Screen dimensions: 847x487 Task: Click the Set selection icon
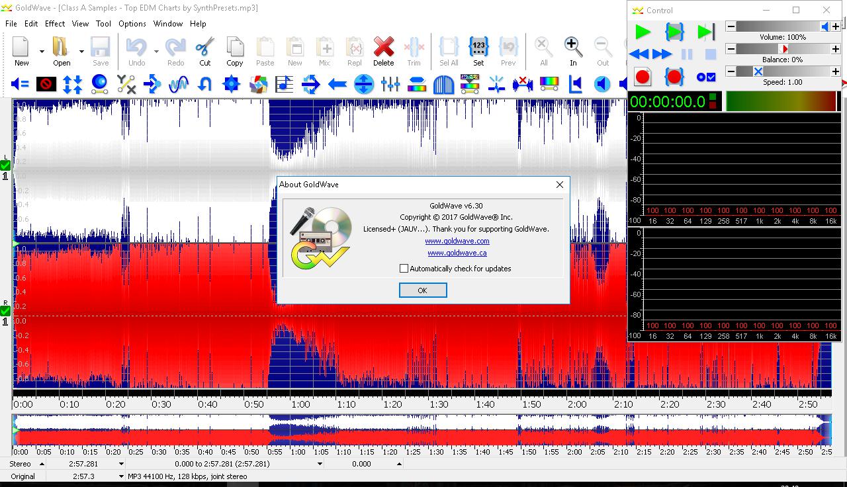tap(478, 47)
